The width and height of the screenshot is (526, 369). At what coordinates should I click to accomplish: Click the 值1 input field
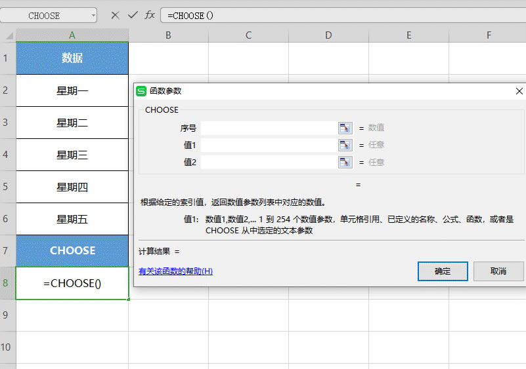269,145
